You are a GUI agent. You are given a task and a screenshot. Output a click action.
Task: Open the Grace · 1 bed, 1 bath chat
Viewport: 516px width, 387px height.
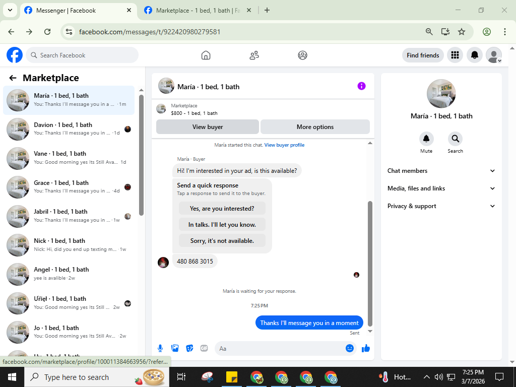[x=69, y=187]
